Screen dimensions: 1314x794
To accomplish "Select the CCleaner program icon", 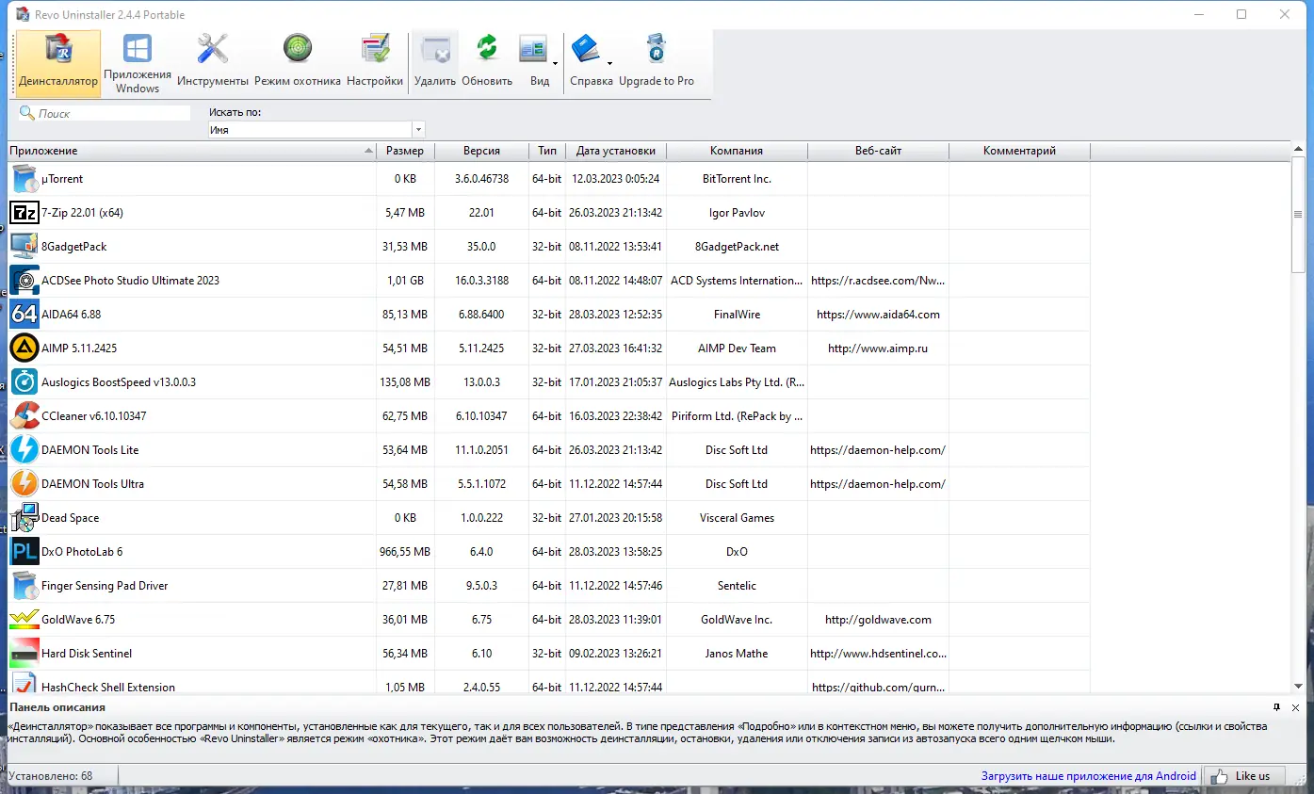I will click(x=24, y=415).
